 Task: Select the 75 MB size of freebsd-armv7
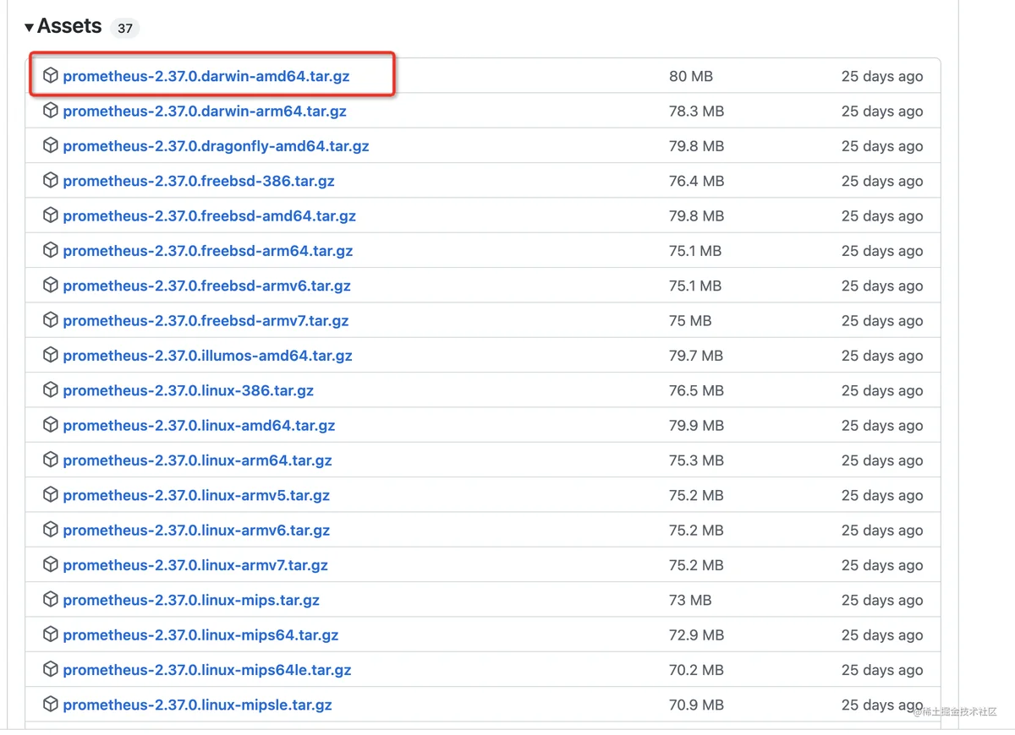coord(690,320)
